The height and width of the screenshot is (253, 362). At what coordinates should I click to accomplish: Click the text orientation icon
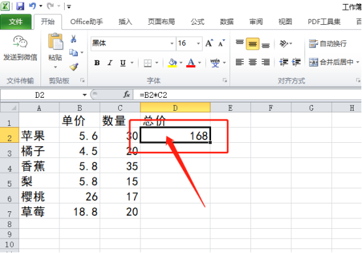[284, 43]
